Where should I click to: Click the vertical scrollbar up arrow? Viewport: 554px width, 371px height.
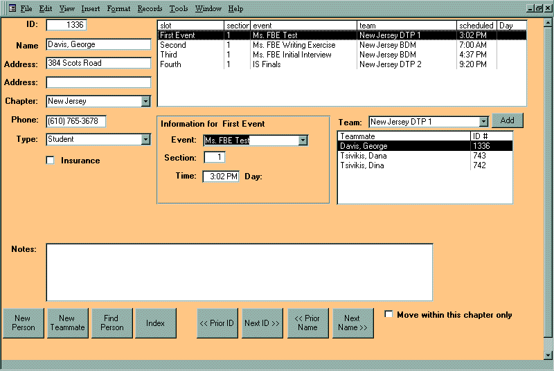pos(548,23)
